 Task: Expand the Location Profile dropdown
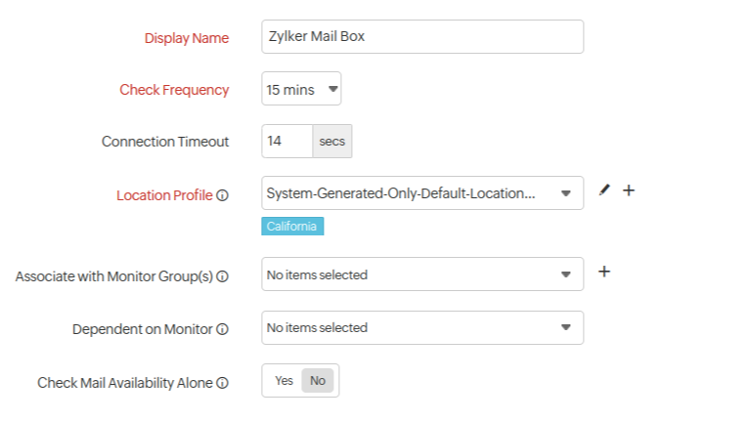tap(422, 193)
